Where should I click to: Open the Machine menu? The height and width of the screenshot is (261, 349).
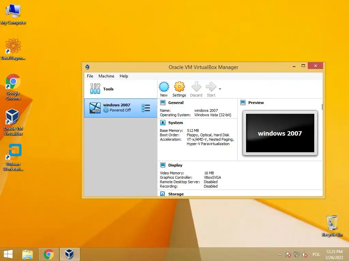106,76
